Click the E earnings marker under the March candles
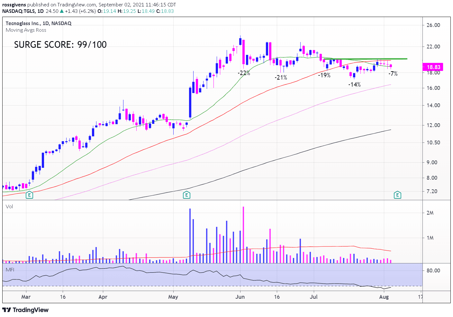The height and width of the screenshot is (317, 453). click(x=29, y=195)
